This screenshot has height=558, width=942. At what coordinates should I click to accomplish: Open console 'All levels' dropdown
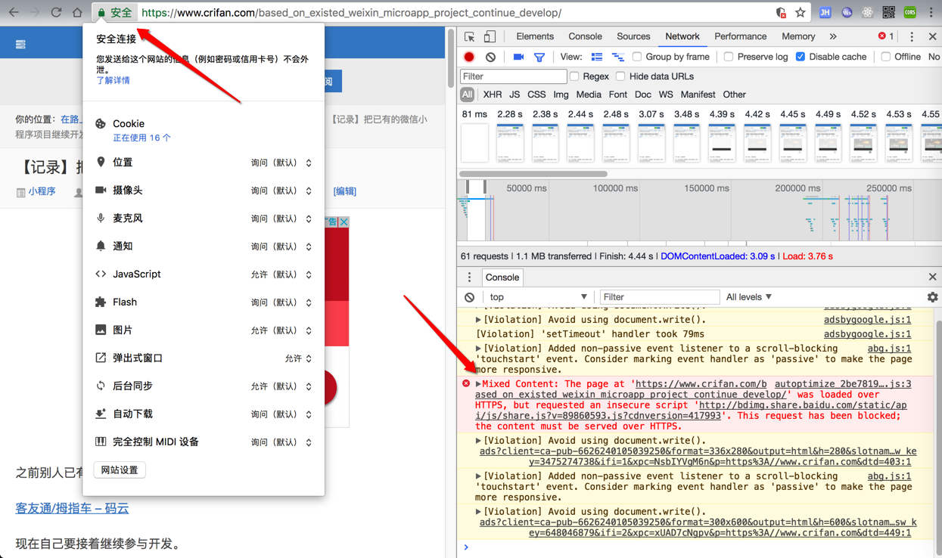point(748,297)
